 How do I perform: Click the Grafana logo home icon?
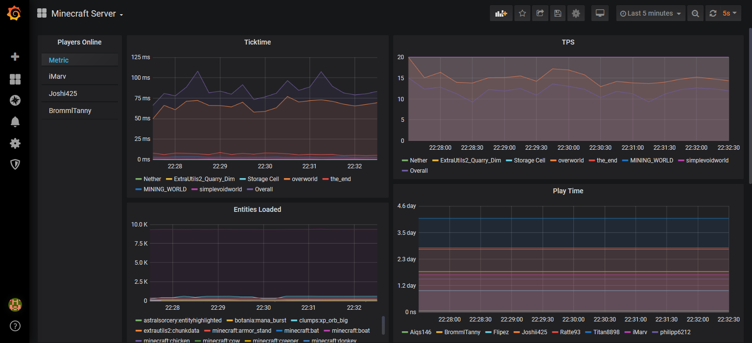(14, 13)
